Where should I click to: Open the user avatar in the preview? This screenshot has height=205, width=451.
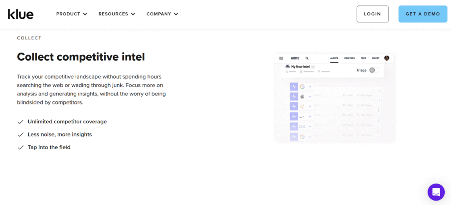[387, 58]
